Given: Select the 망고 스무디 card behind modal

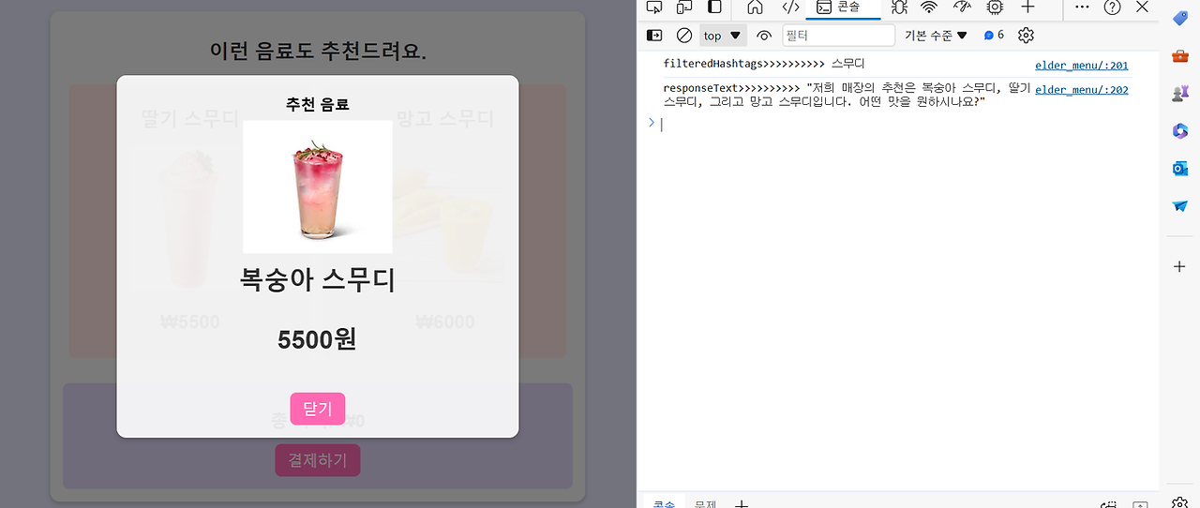Looking at the screenshot, I should pyautogui.click(x=444, y=220).
